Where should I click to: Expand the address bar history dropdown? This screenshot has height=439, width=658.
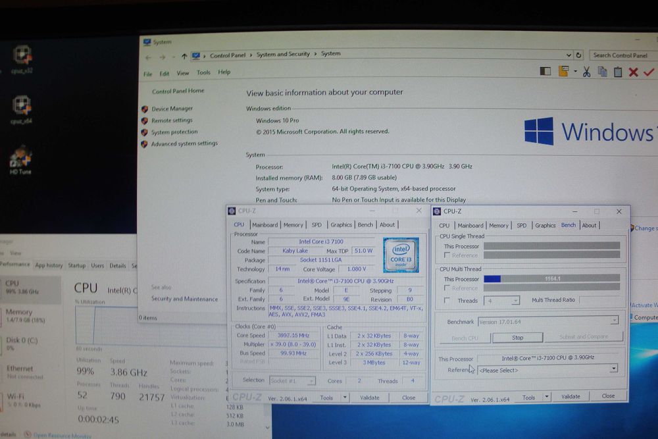(x=569, y=55)
